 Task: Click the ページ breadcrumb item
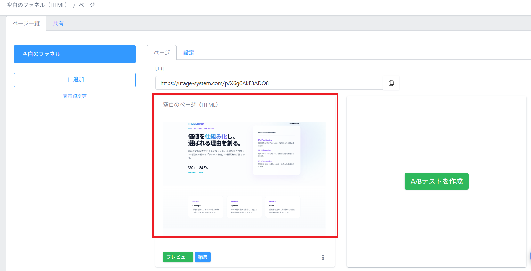pos(87,5)
